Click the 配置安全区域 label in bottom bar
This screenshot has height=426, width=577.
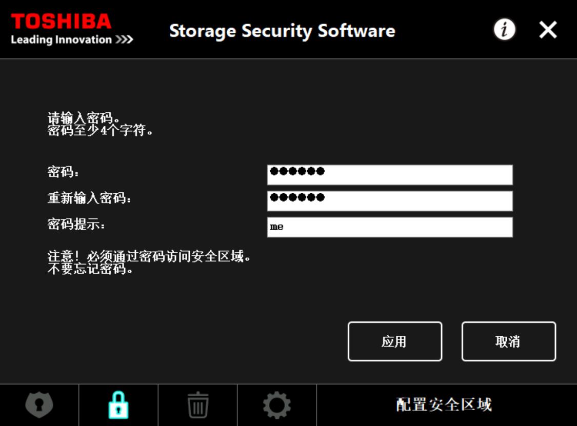click(444, 405)
